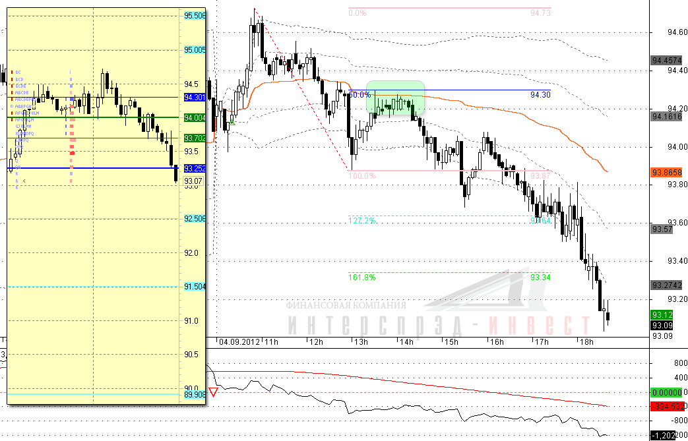Click the green 93.12 price tag
688x441 pixels.
pos(662,314)
